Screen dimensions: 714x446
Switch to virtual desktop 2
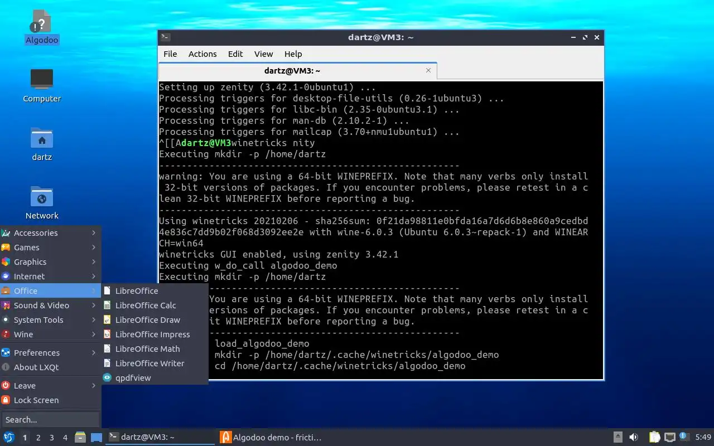[x=38, y=438]
